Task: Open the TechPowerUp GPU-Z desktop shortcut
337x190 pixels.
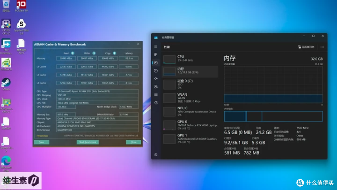Action: 6,105
